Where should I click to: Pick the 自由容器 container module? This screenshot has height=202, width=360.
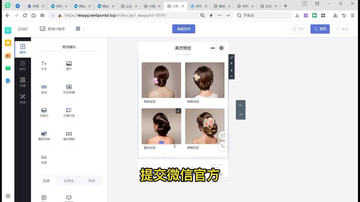[x=69, y=89]
